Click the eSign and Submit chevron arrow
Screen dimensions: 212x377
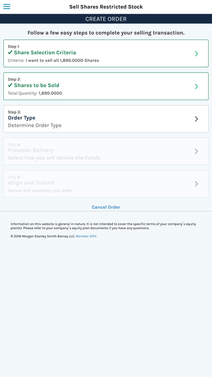tap(196, 184)
